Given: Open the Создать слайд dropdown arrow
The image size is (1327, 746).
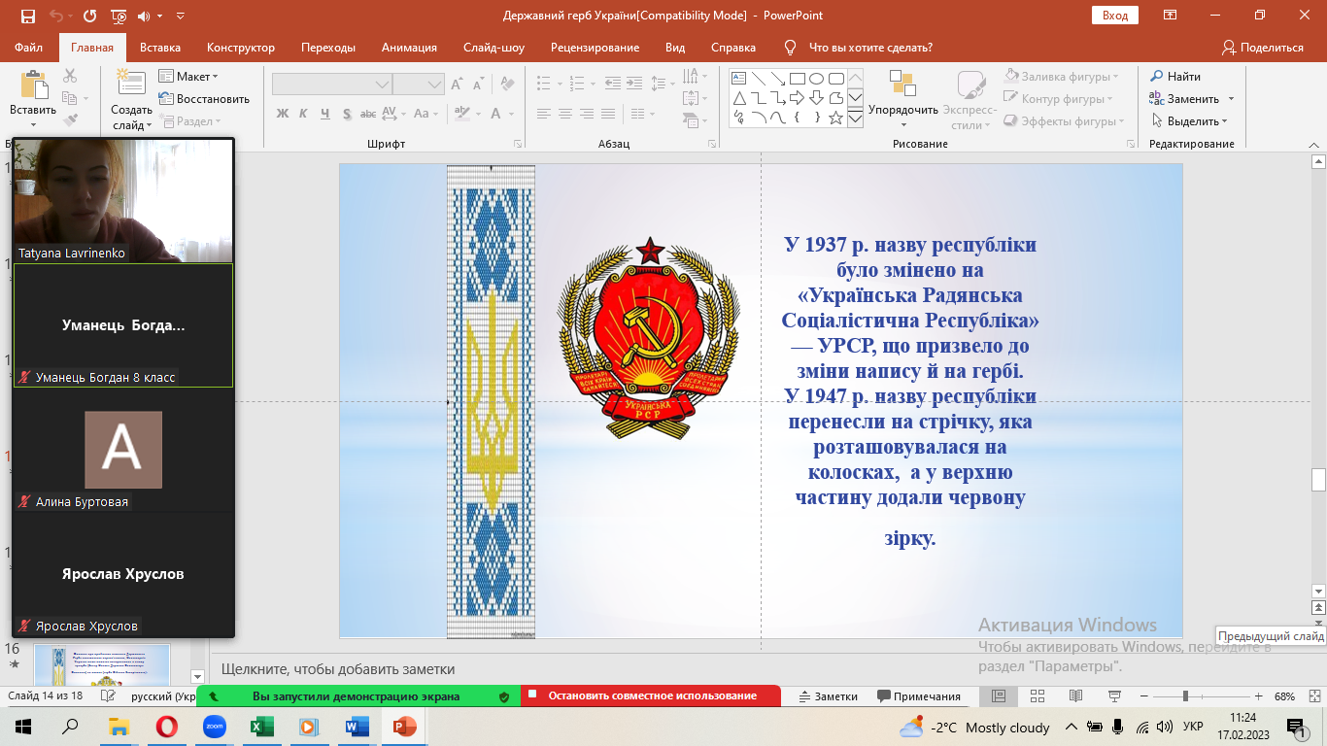Looking at the screenshot, I should (x=150, y=124).
